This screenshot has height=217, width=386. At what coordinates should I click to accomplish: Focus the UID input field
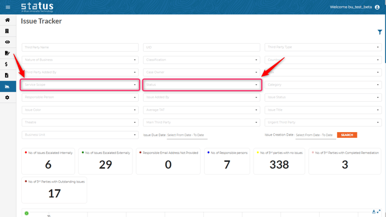click(x=201, y=47)
